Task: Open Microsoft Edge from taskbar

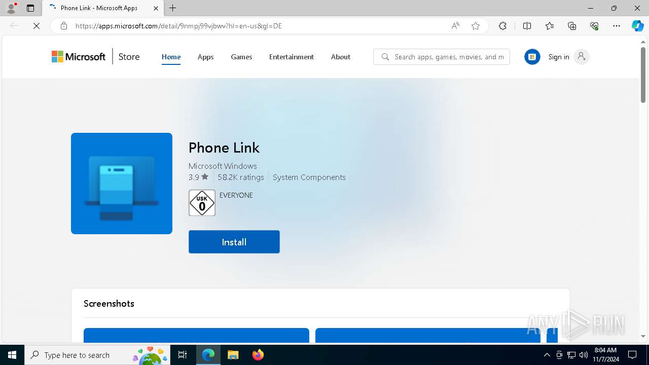Action: [208, 355]
